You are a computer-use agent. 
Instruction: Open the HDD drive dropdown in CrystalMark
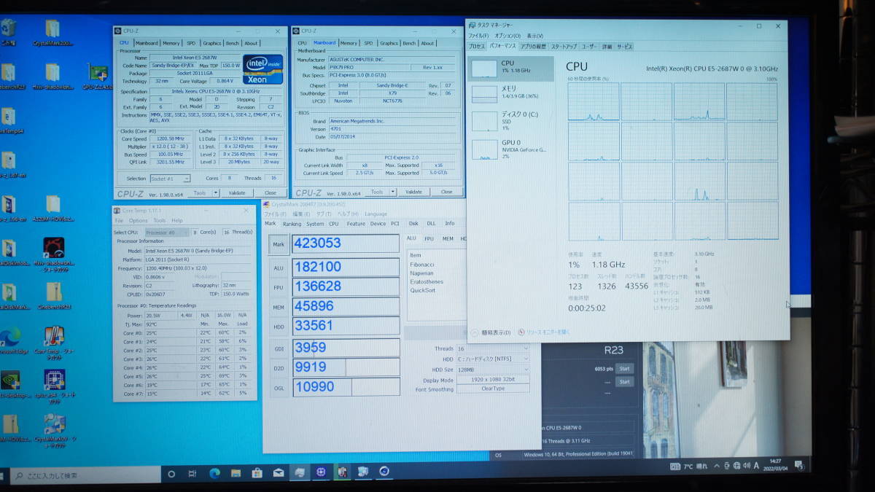point(493,359)
